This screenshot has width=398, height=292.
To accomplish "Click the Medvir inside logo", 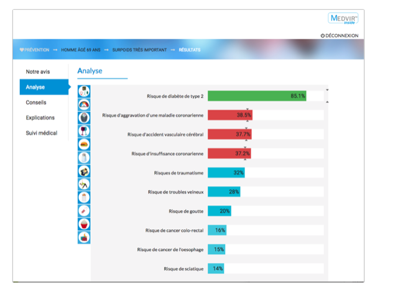I will [x=343, y=19].
